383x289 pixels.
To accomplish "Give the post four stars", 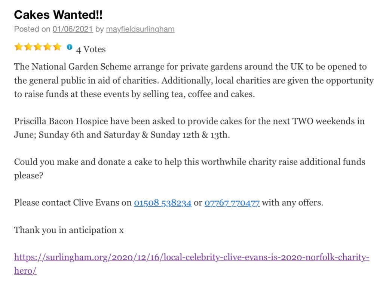I will pyautogui.click(x=47, y=47).
